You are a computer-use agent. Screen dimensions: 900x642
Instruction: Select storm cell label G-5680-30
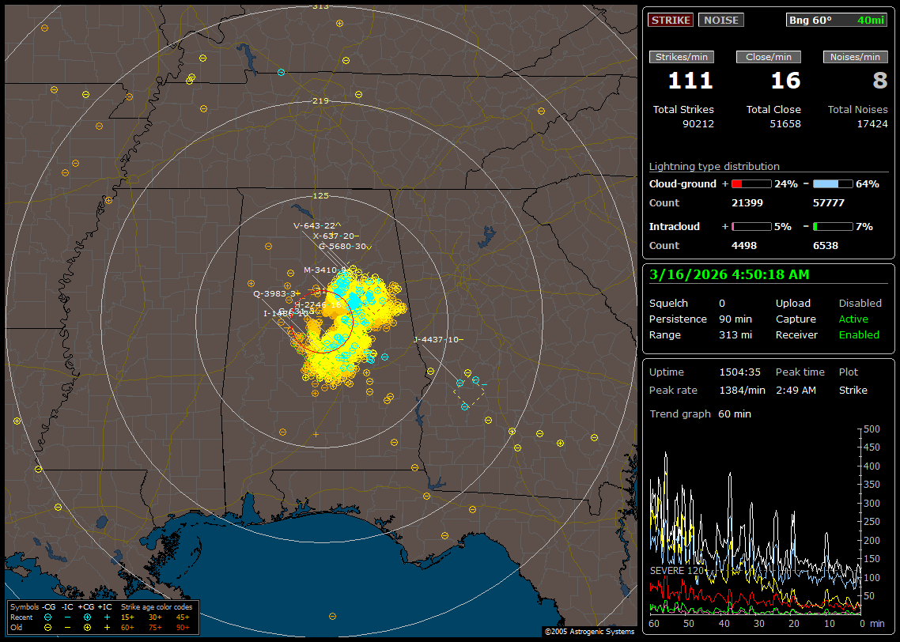coord(342,246)
